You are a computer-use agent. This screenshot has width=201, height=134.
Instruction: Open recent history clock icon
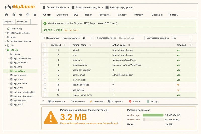tap(28, 15)
